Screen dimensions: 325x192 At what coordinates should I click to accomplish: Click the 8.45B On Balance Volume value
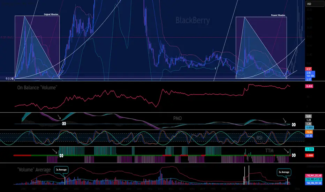[x=309, y=86]
